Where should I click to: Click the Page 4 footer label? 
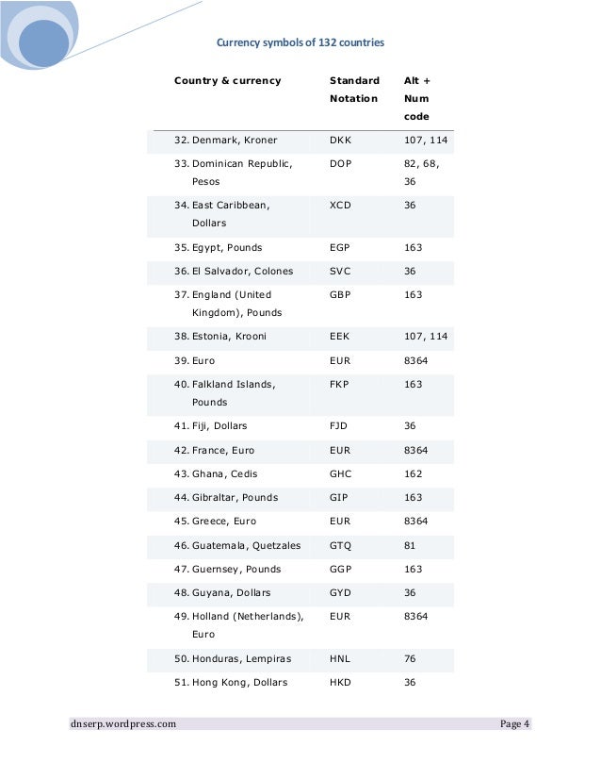514,724
